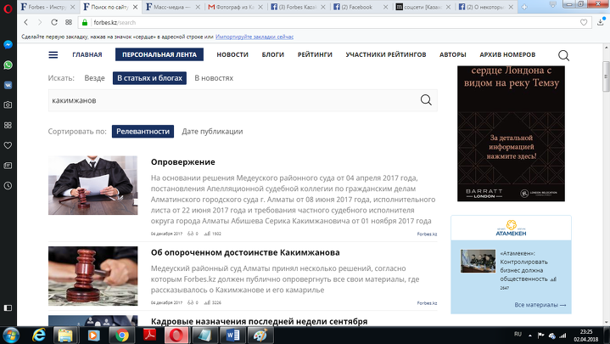
Task: Open ПЕРСОНАЛЬНАЯ ЛЕНТА section
Action: pyautogui.click(x=159, y=54)
